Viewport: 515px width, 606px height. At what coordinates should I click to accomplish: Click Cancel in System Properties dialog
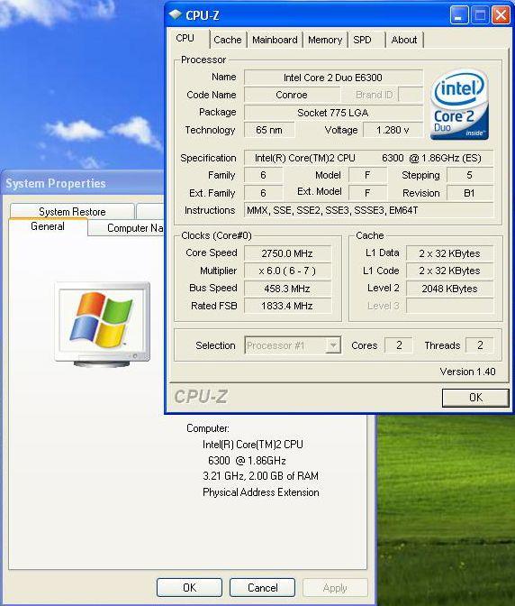point(262,587)
